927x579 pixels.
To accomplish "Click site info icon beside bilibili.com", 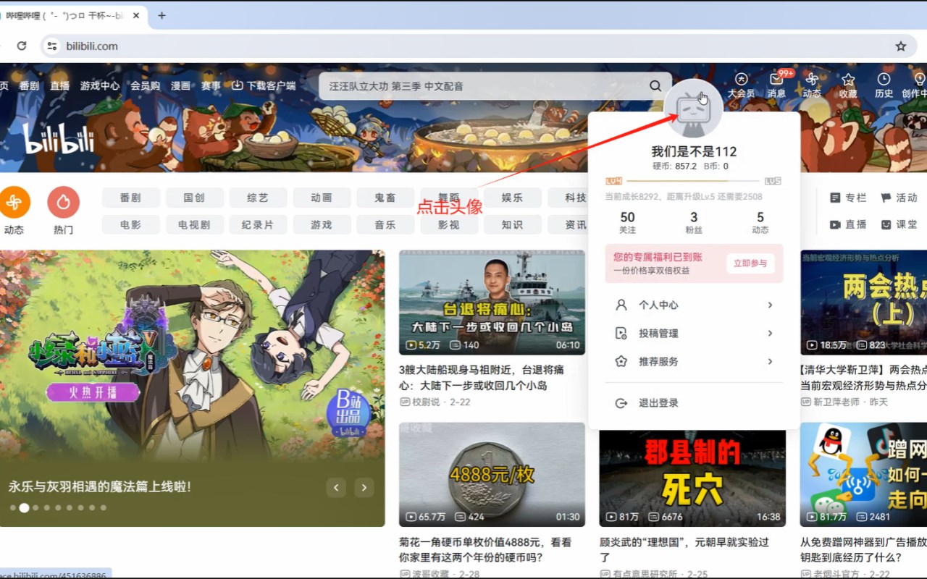I will (51, 46).
